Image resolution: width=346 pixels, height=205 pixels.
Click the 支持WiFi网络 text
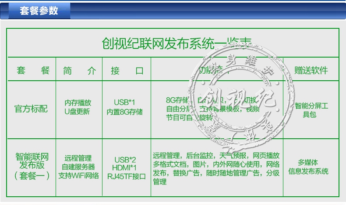[78, 176]
